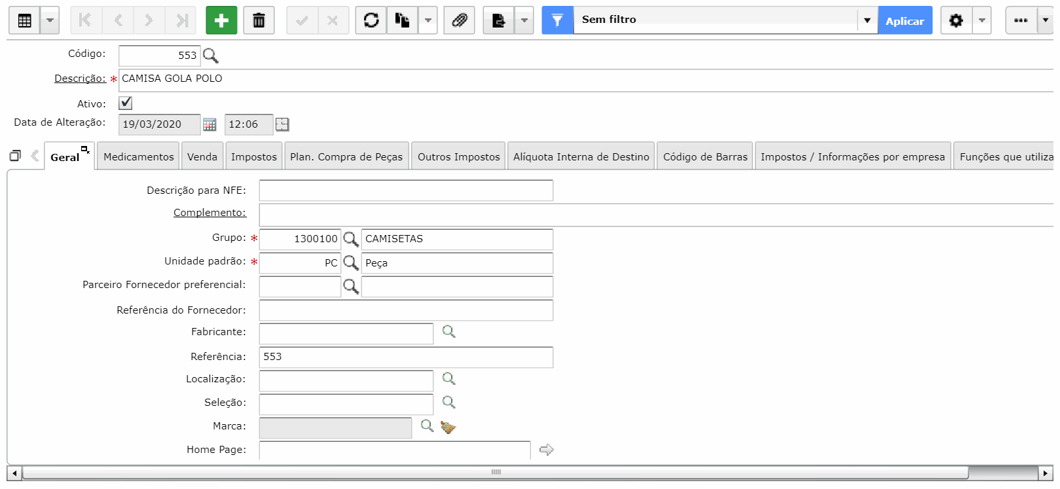The image size is (1060, 489).
Task: Open the Código de Barras tab
Action: 704,156
